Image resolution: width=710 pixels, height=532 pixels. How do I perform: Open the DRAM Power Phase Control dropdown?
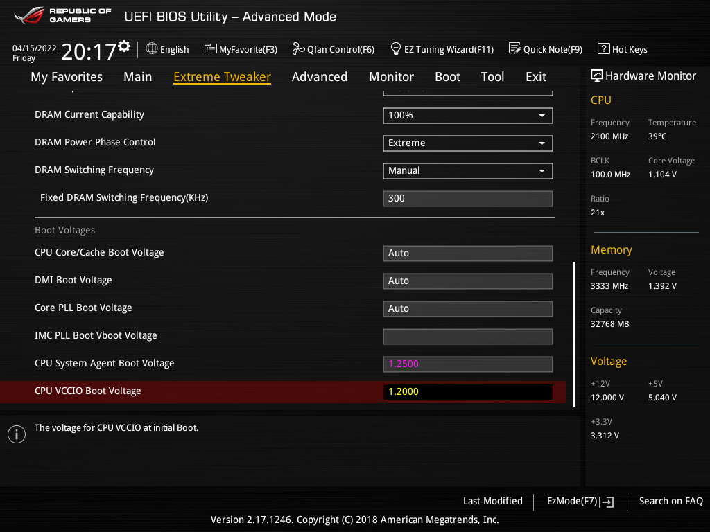tap(468, 143)
